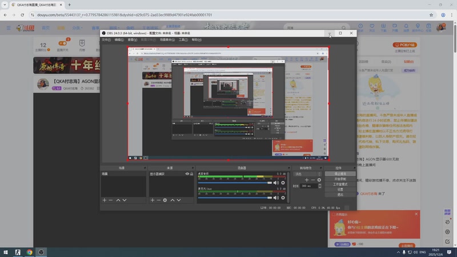Enable 工作室模式 in OBS controls
Viewport: 457px width, 257px height.
pyautogui.click(x=340, y=184)
